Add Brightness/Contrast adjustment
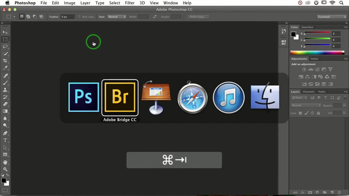349x196 pixels. (304, 69)
